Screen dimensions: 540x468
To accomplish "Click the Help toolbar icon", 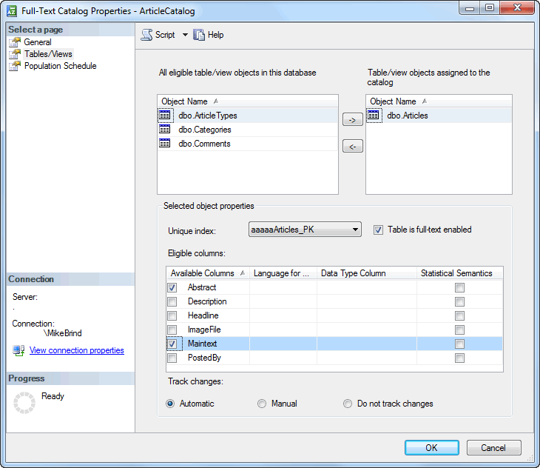I will tap(199, 35).
